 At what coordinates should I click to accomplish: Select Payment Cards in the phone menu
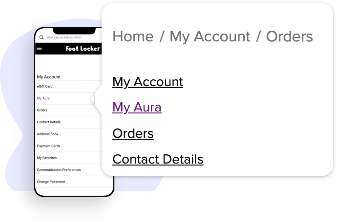(48, 146)
